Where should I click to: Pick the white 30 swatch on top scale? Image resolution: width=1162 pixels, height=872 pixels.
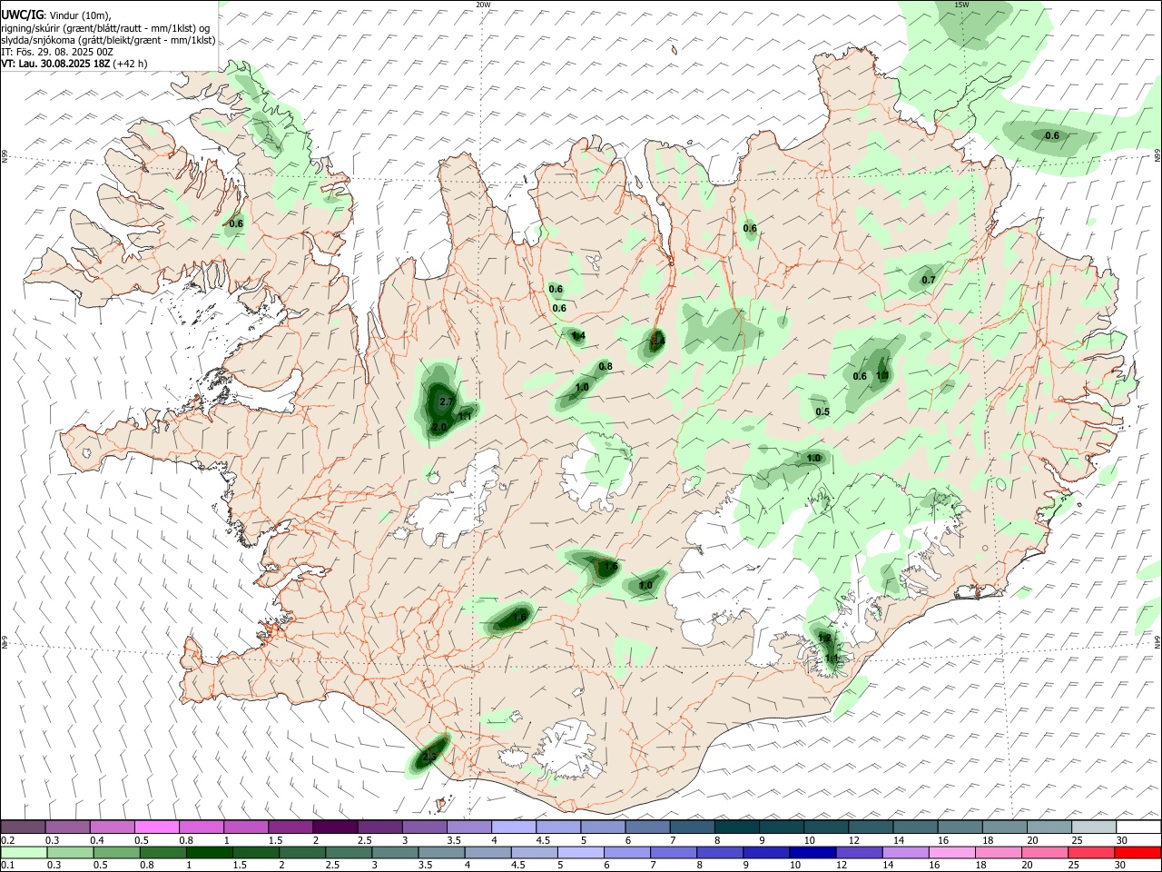tap(1138, 827)
